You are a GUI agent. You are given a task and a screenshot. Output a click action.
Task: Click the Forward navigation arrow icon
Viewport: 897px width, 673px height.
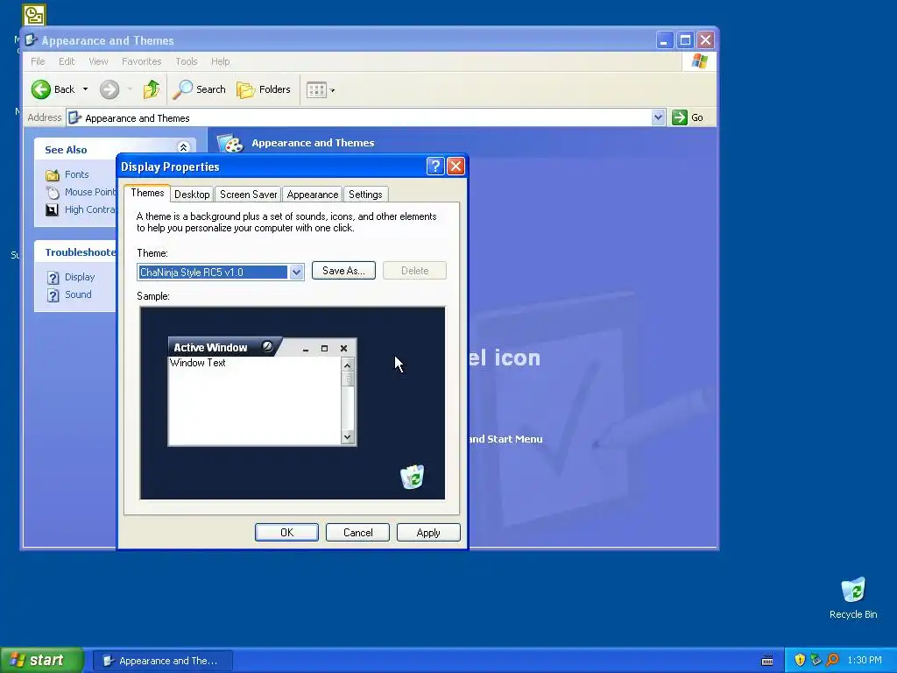(x=109, y=89)
